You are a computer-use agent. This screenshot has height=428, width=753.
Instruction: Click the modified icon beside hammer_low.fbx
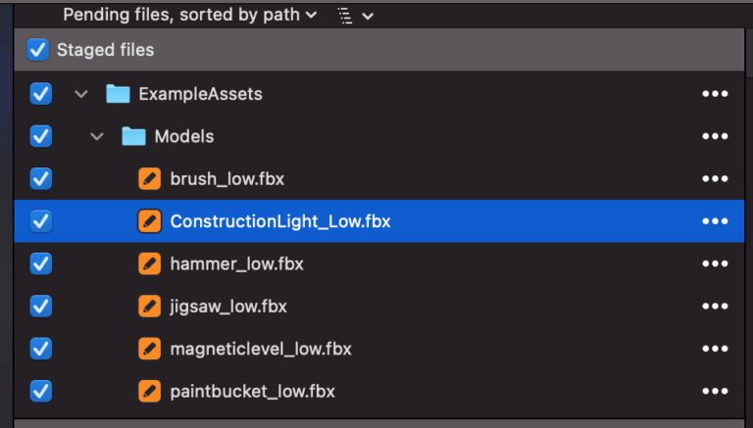tap(149, 263)
